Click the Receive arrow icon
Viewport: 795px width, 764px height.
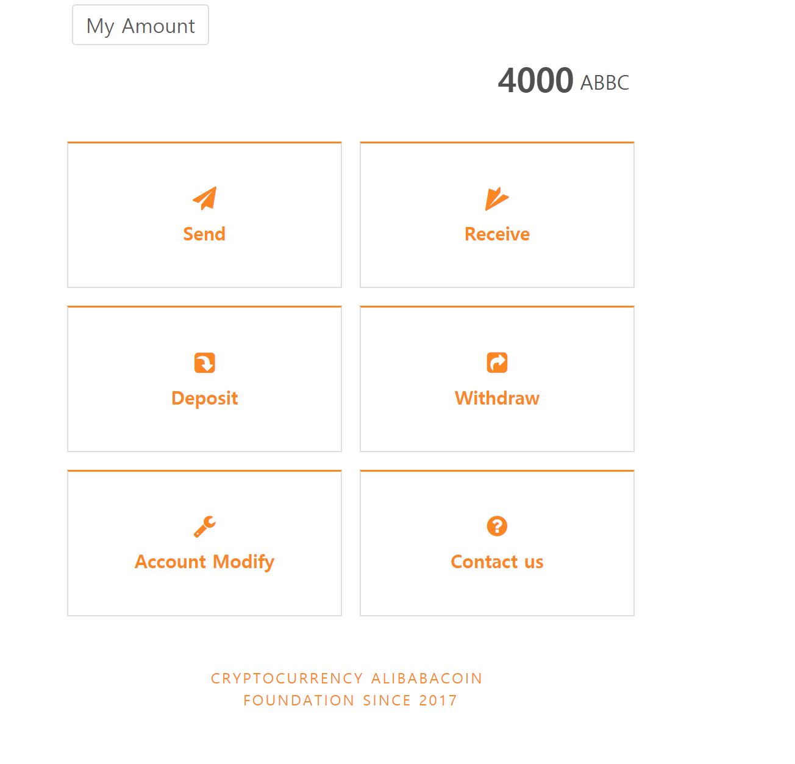coord(497,198)
